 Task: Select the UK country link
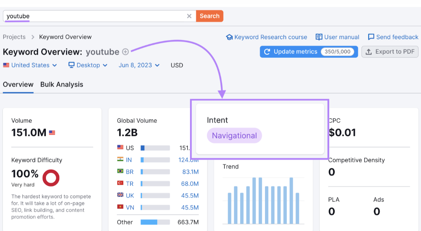(130, 195)
